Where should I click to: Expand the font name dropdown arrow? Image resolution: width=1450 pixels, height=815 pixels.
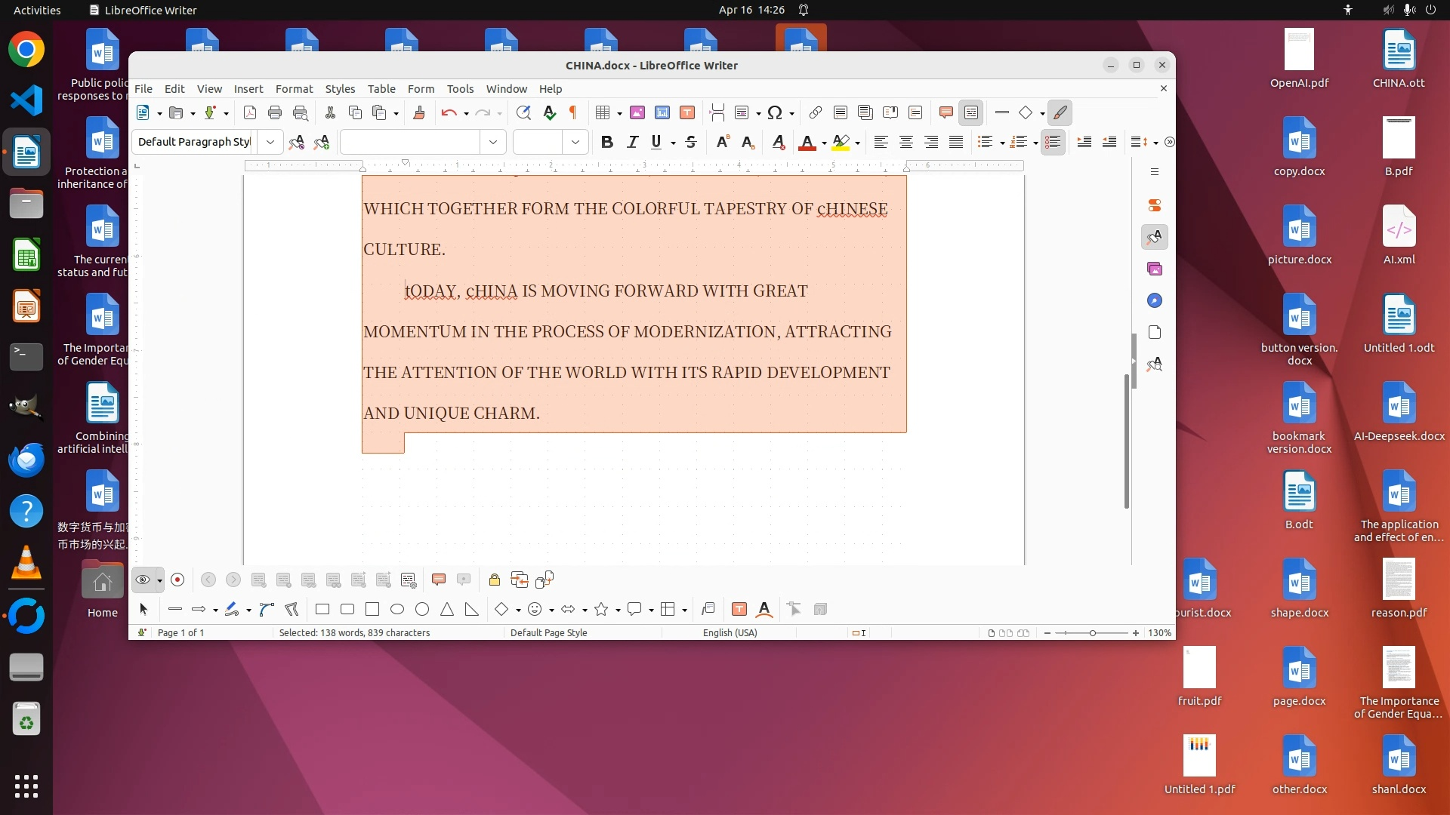click(x=493, y=142)
